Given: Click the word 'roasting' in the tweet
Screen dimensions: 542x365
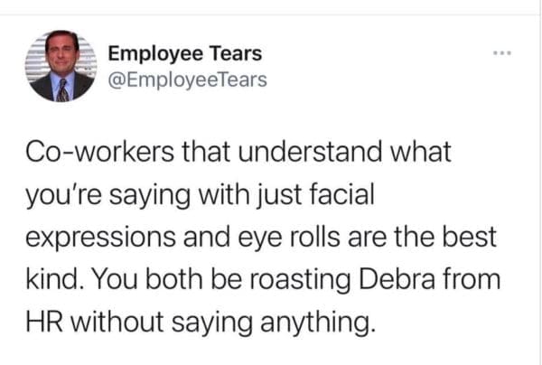Looking at the screenshot, I should coord(299,280).
